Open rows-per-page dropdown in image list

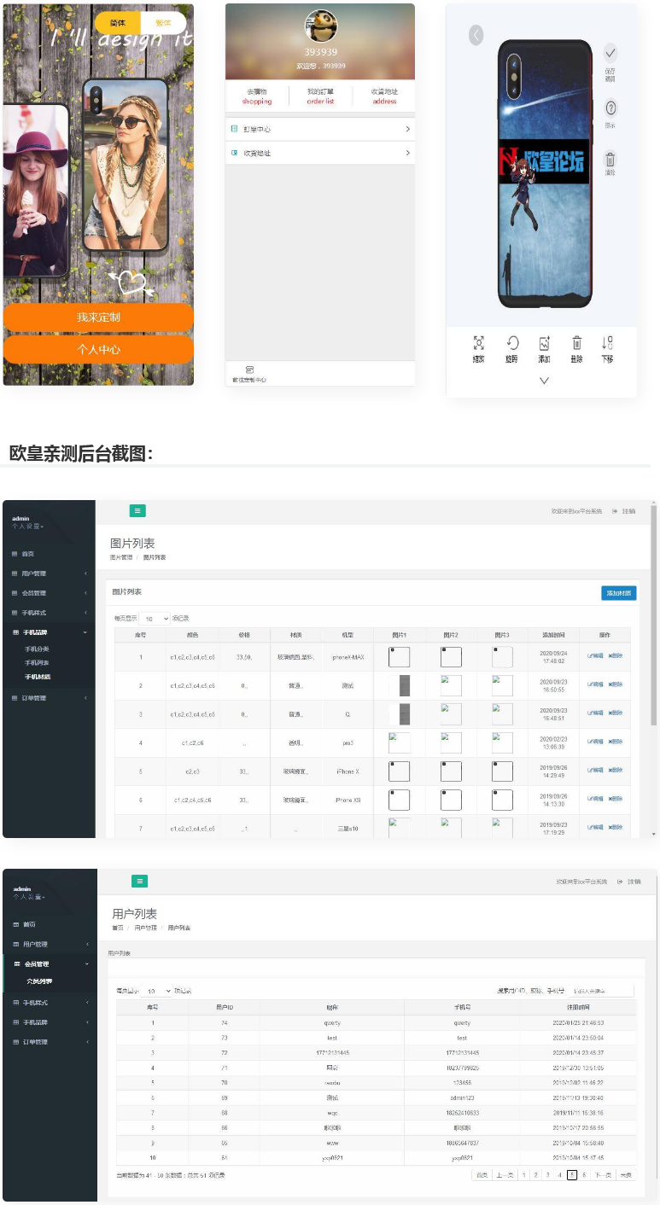(155, 619)
